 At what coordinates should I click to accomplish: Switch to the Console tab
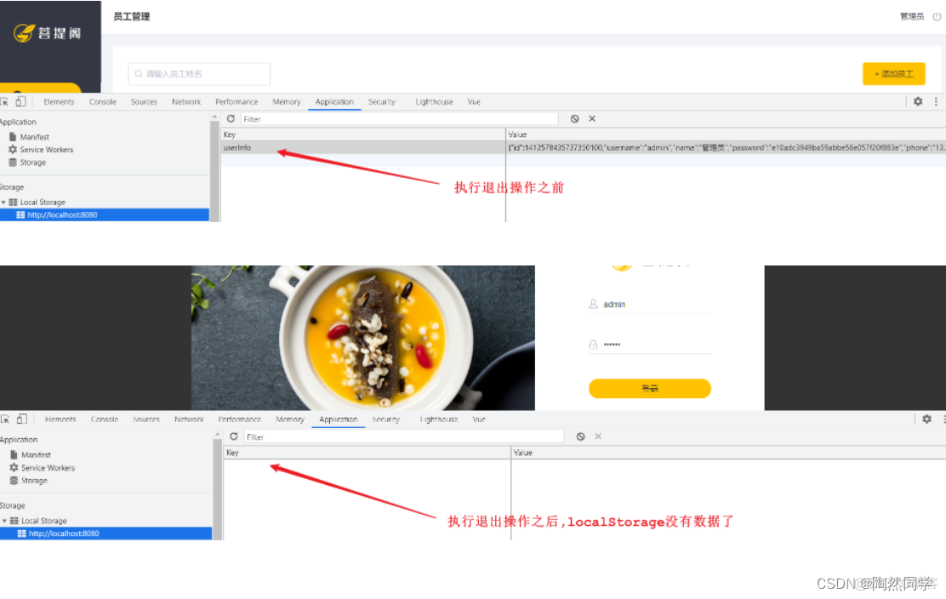[x=102, y=101]
